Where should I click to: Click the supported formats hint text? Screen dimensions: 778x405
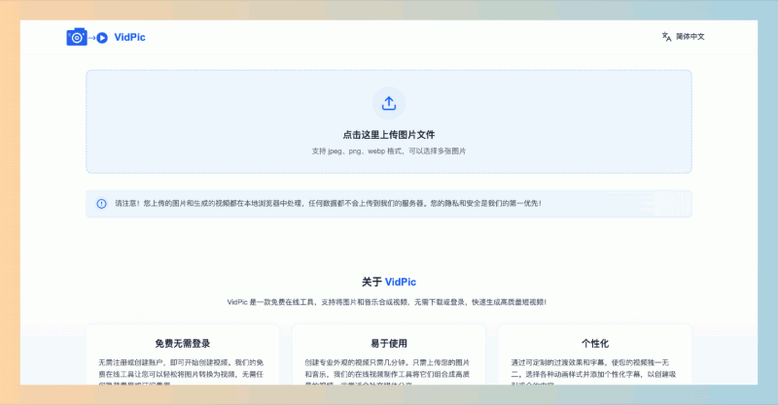[x=389, y=152]
